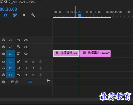The image size is (133, 105).
Task: Toggle lock on track V2
Action: (x=4, y=47)
